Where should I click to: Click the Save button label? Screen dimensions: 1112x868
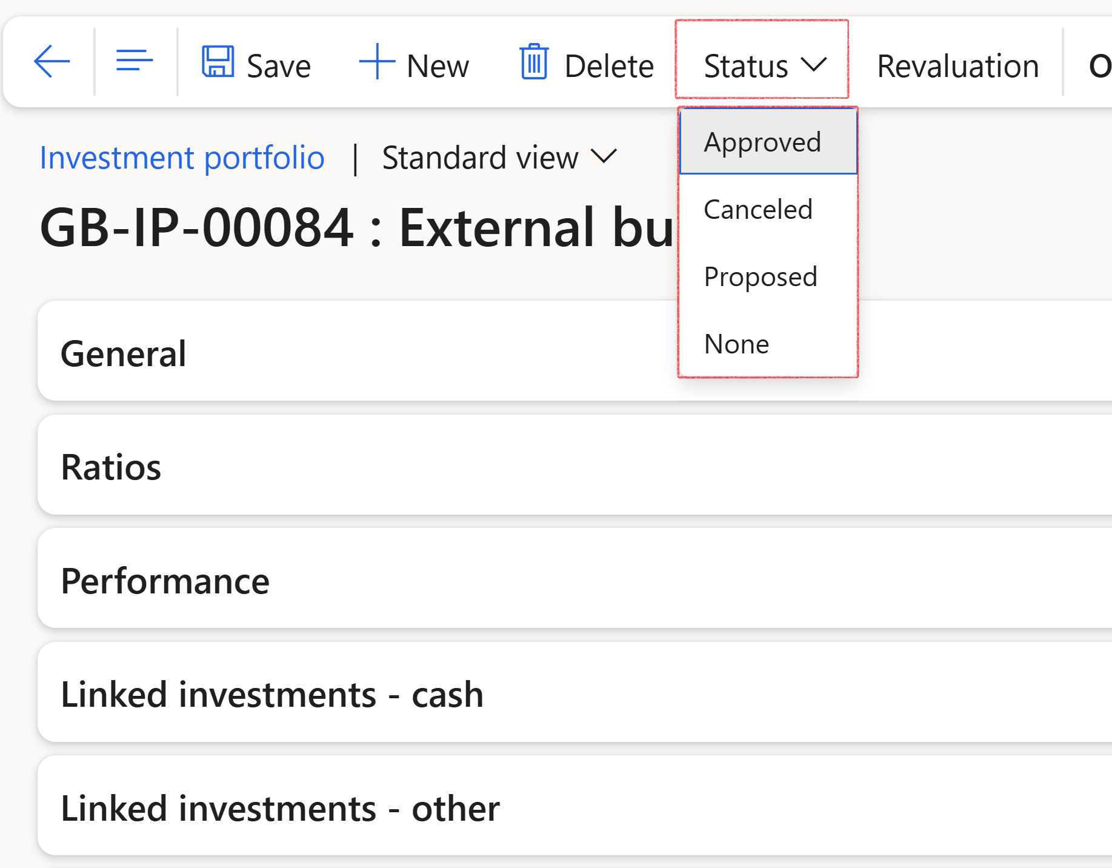278,65
